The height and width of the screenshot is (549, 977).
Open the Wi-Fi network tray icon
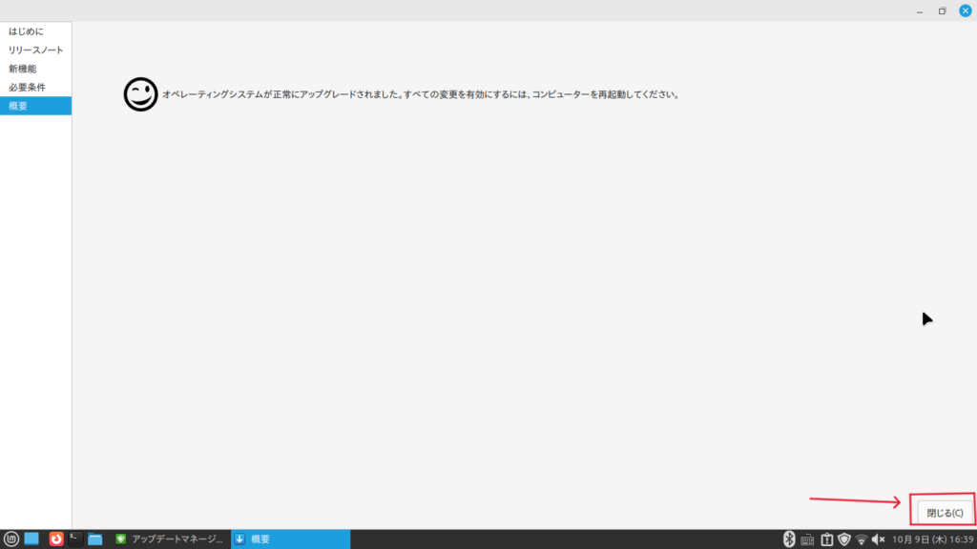(x=862, y=539)
